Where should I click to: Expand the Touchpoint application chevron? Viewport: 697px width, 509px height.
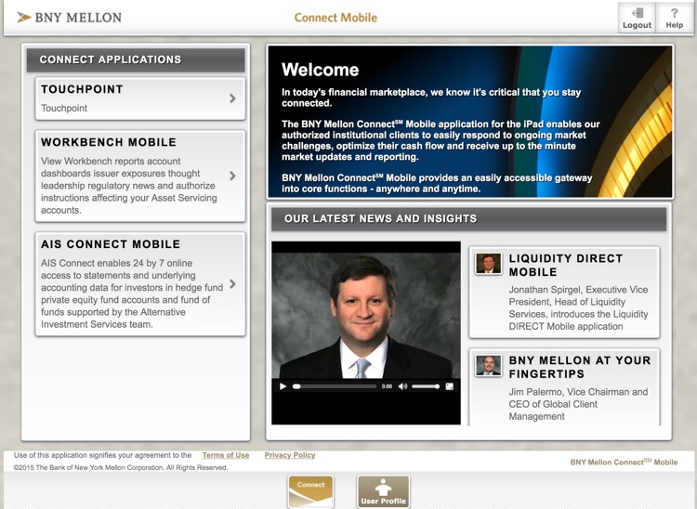tap(232, 98)
